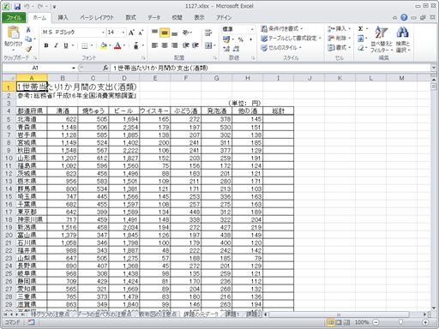
Task: Toggle Center horizontal alignment
Action: (x=165, y=45)
